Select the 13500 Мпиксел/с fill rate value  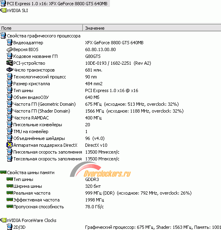102,152
